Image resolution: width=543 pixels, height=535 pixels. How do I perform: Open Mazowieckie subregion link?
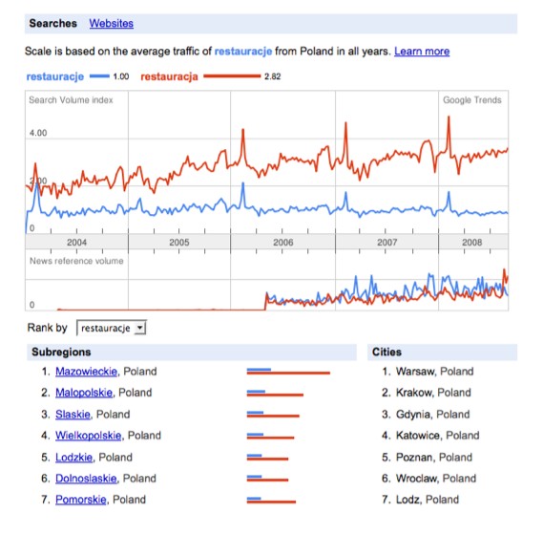[x=86, y=372]
